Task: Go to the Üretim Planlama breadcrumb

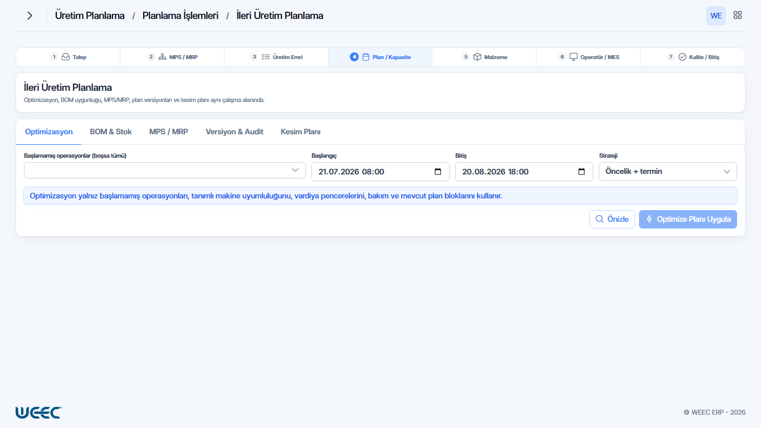Action: click(90, 16)
